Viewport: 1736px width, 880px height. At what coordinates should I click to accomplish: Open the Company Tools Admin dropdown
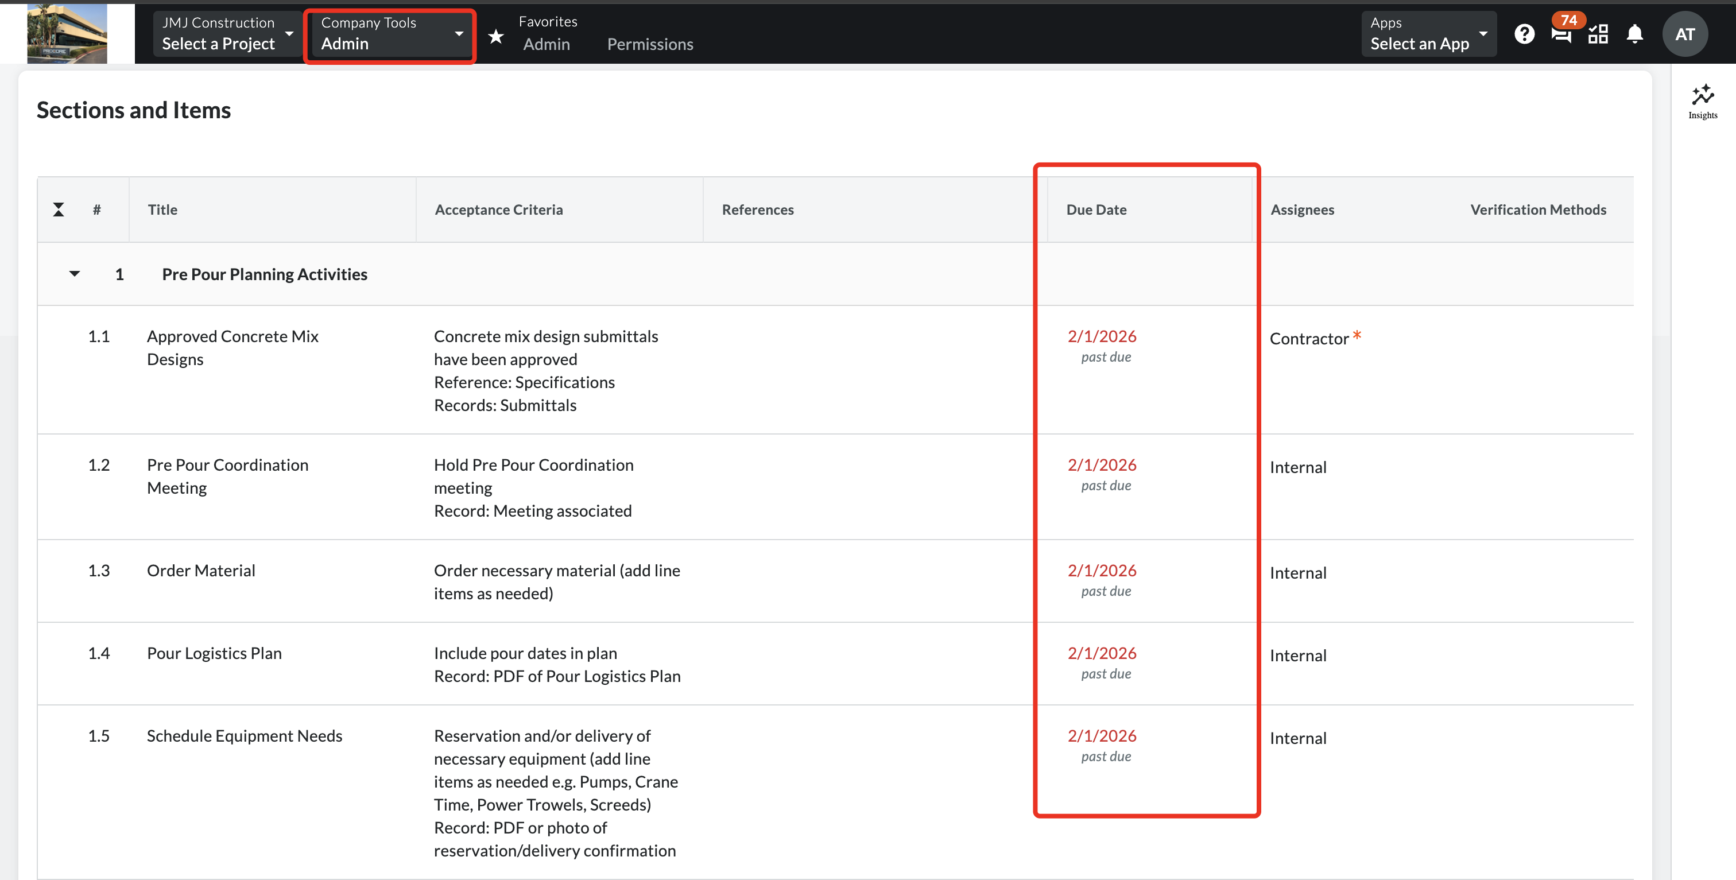391,34
